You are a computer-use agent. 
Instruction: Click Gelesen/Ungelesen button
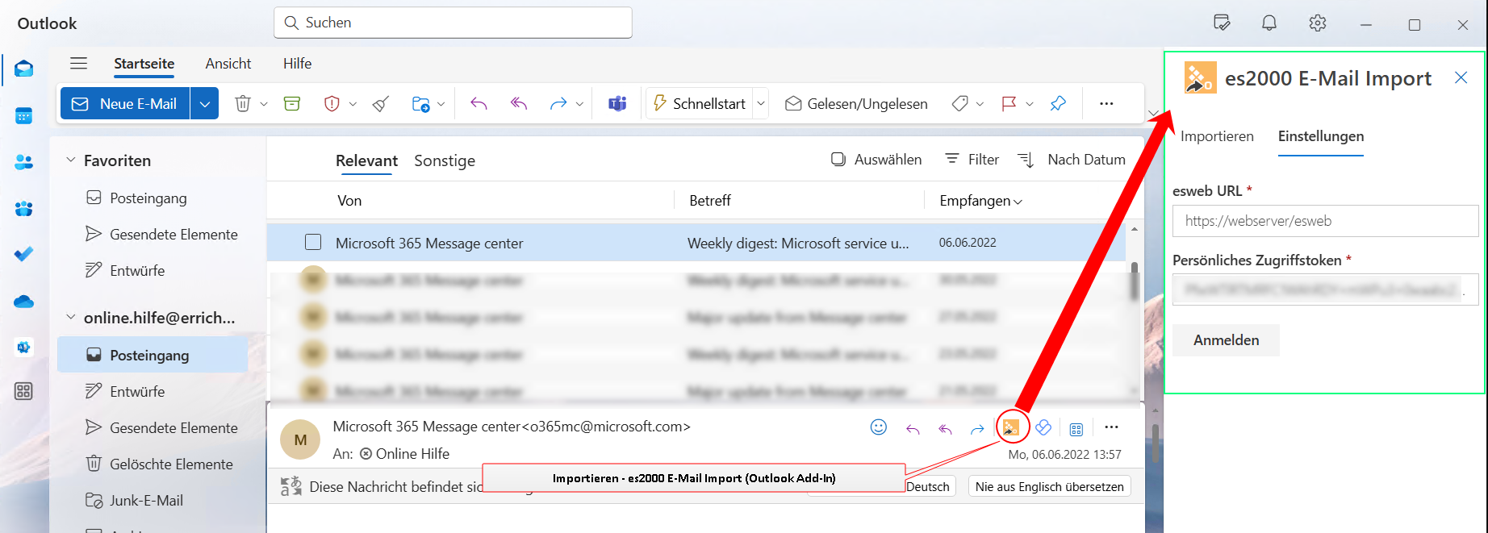coord(856,103)
